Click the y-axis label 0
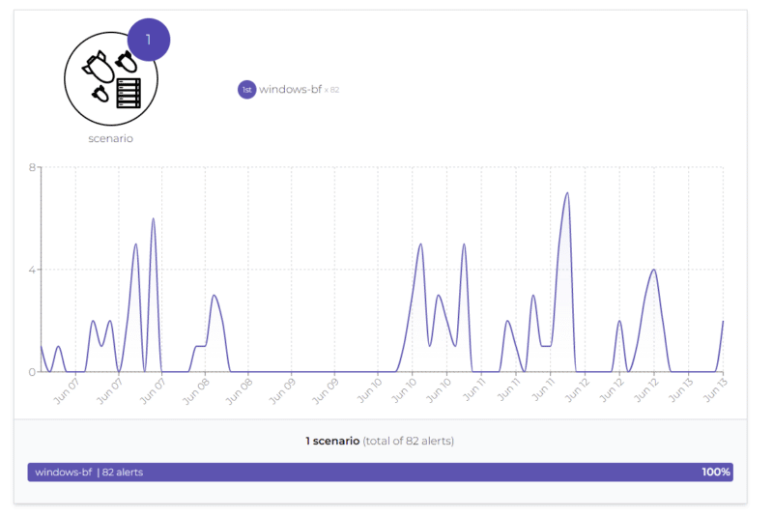Screen dimensions: 773x516 [x=33, y=372]
